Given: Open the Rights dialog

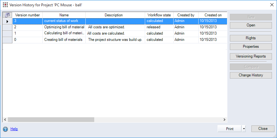Looking at the screenshot, I should click(251, 38).
